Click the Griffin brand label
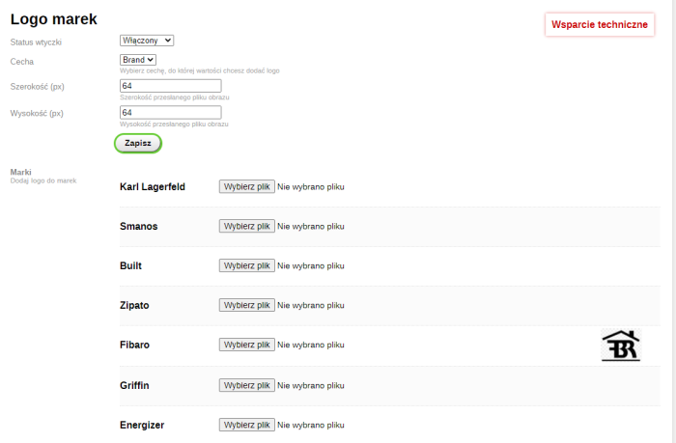This screenshot has height=443, width=676. [x=134, y=385]
